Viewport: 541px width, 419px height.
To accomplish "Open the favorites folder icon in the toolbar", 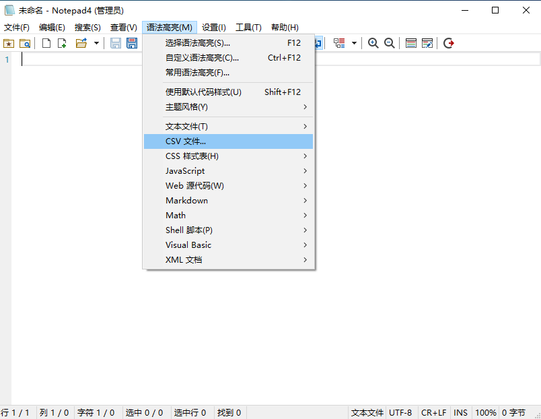I will [x=9, y=43].
